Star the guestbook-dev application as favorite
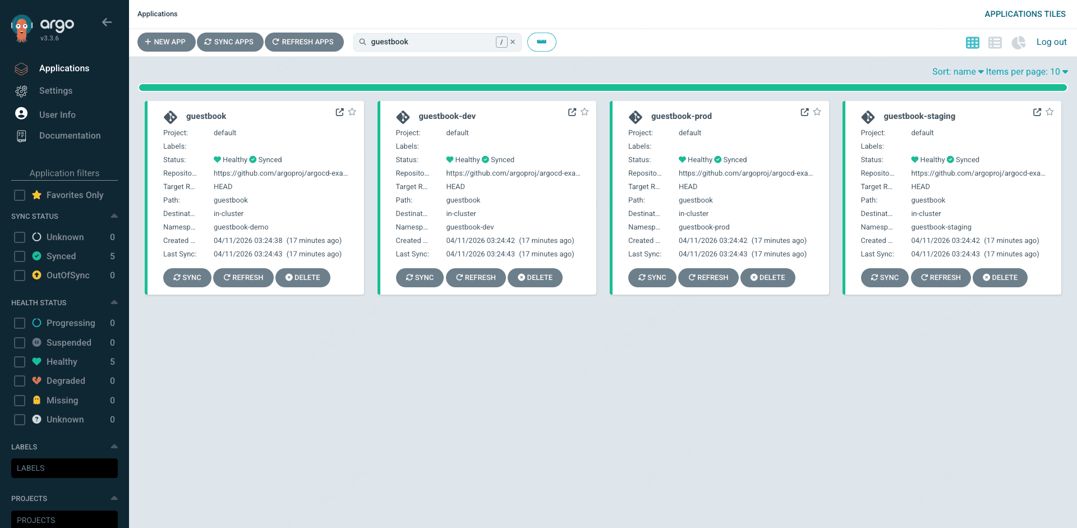Screen dimensions: 1077x528 pyautogui.click(x=584, y=112)
